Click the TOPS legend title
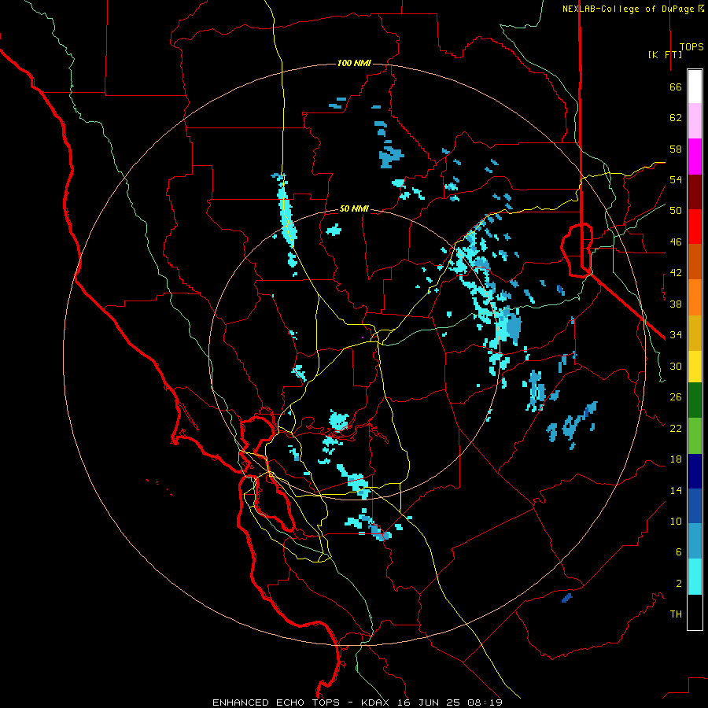Viewport: 708px width, 708px height. click(691, 47)
